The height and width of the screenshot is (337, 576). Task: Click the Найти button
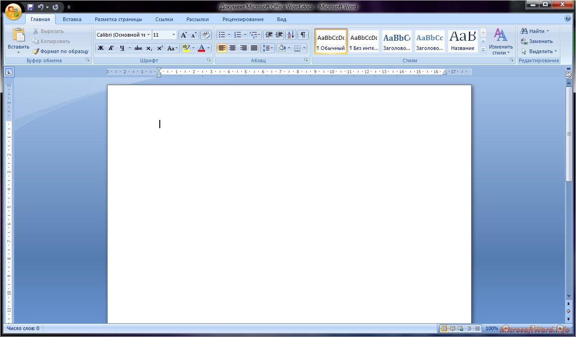tap(534, 31)
